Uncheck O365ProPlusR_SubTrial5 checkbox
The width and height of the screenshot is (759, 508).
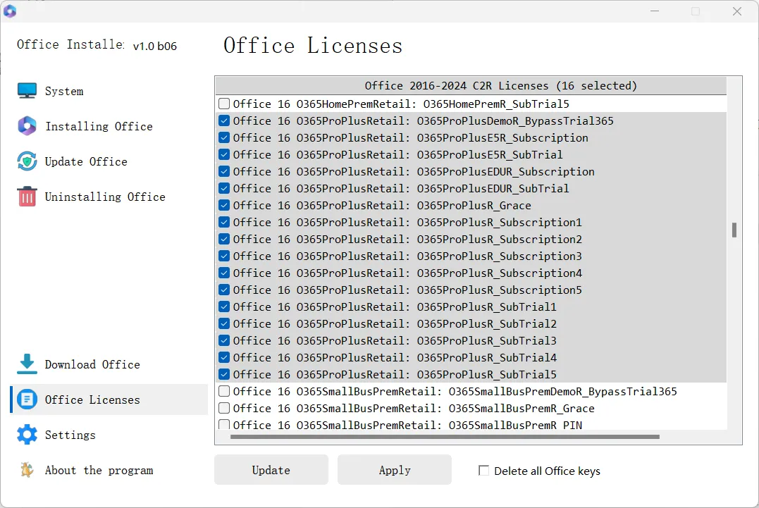[224, 374]
